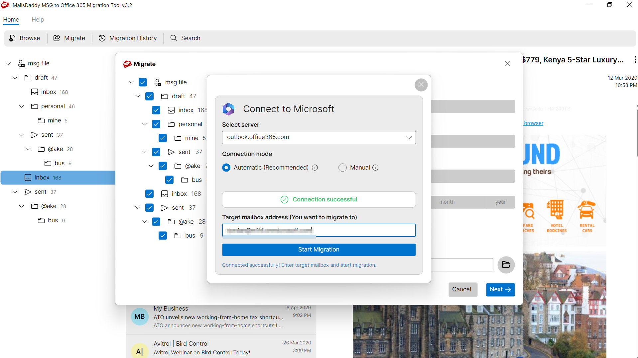Click the sent 37 arrow icon under draft
The height and width of the screenshot is (358, 638).
34,135
